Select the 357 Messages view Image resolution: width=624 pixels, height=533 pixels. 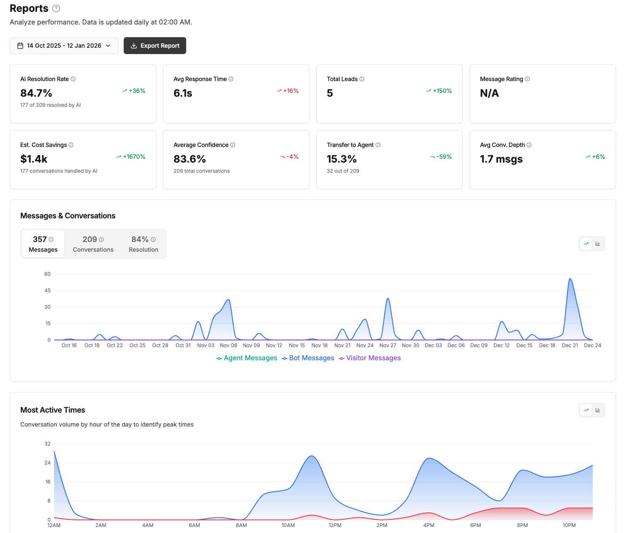[43, 244]
